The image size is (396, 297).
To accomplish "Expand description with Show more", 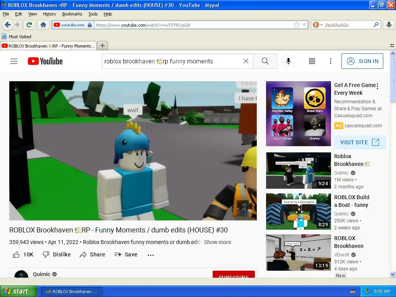I will (x=217, y=242).
